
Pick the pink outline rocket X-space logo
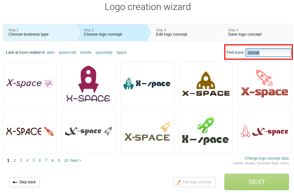(265, 131)
